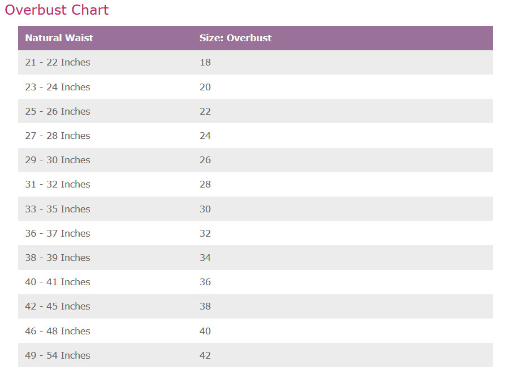Select overbust size 24 value
The width and height of the screenshot is (505, 379).
click(205, 136)
